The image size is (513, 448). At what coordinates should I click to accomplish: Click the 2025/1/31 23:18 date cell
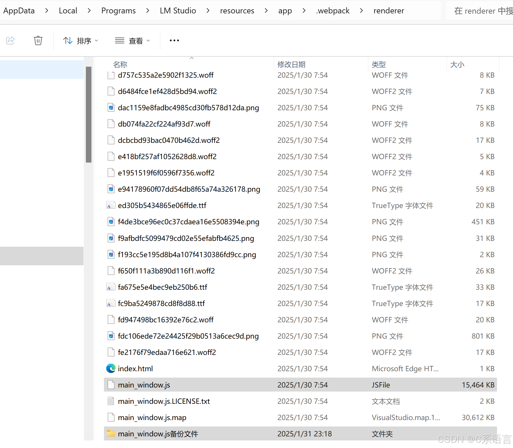[x=305, y=434]
